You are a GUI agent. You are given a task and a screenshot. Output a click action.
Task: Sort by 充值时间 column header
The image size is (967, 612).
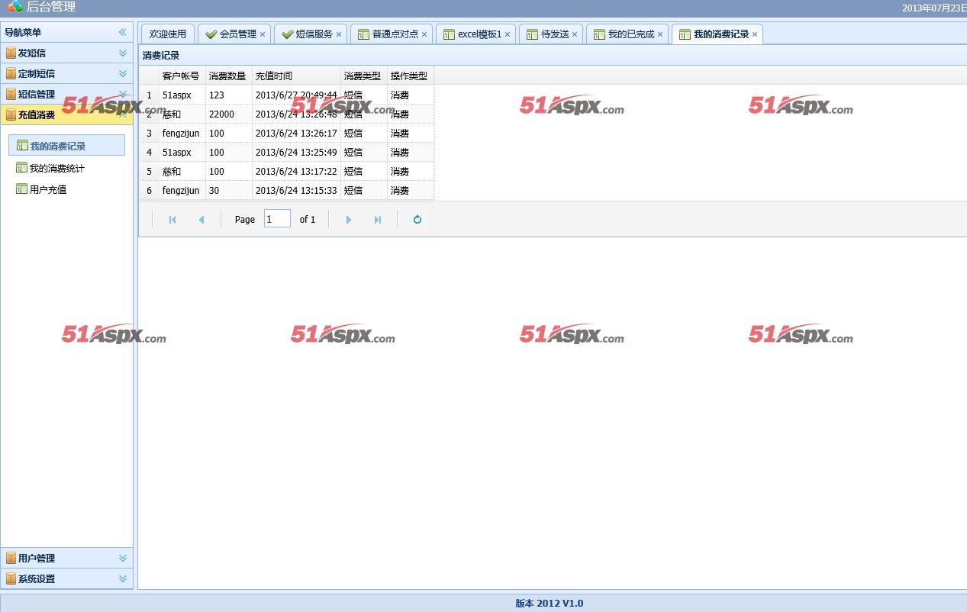tap(297, 76)
